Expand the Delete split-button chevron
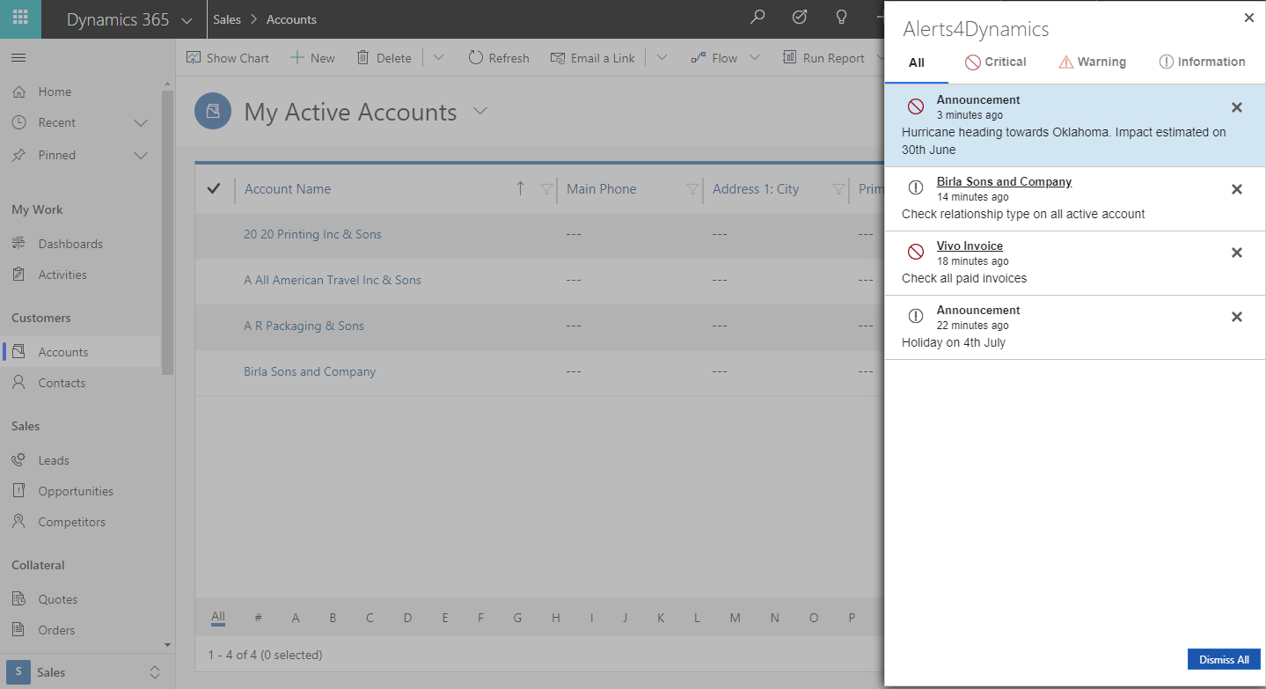1266x689 pixels. (438, 58)
